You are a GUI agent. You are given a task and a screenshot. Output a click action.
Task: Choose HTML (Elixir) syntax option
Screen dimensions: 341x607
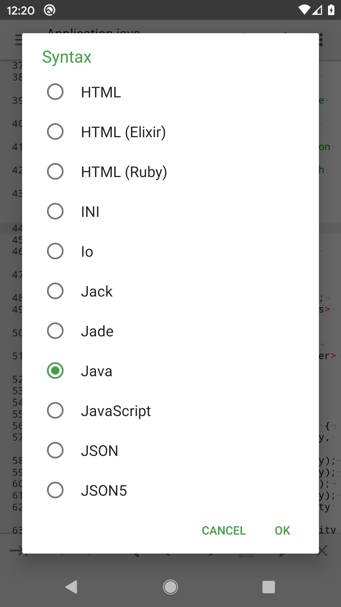click(x=55, y=132)
